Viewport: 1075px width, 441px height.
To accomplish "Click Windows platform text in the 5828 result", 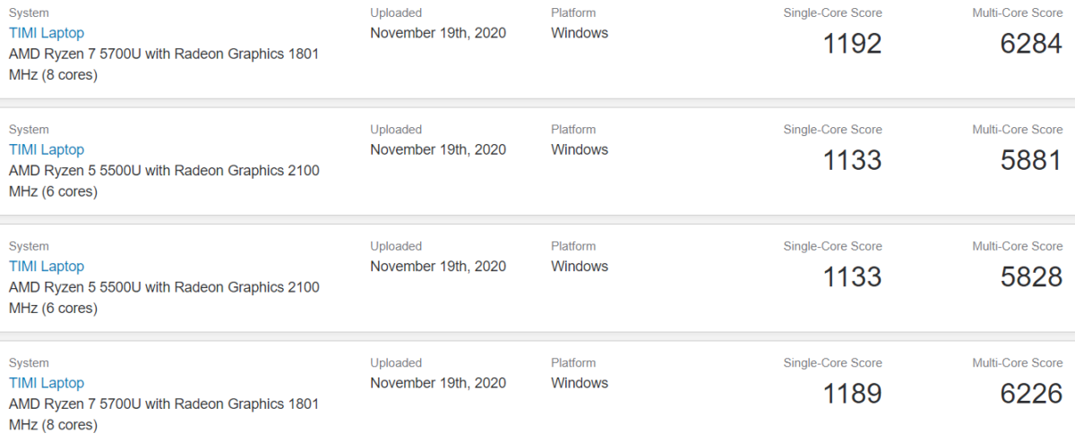I will pos(580,267).
